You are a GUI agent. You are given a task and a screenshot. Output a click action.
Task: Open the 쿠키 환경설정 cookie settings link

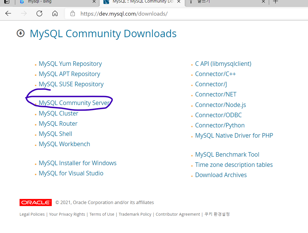point(217,214)
